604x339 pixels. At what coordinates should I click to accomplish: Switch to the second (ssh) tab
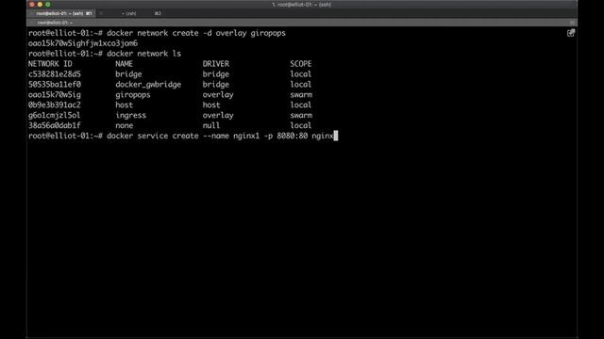(129, 13)
